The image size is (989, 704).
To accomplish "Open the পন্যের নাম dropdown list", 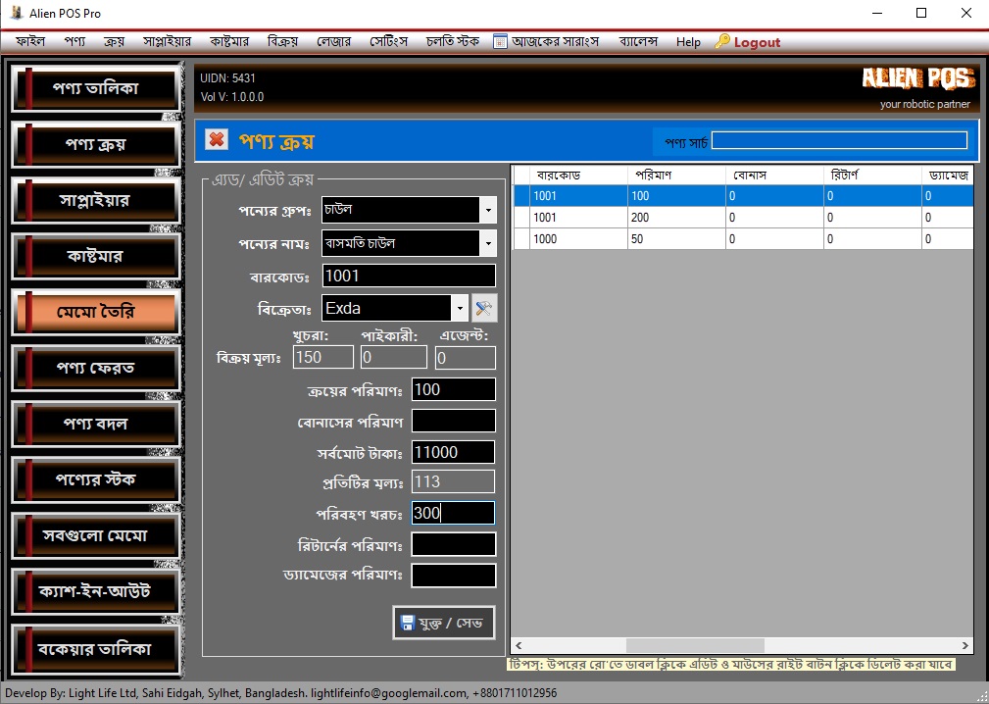I will pos(487,243).
